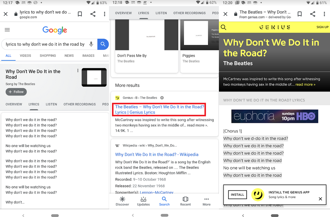The image size is (330, 217).
Task: Tap the Genius smiley app icon in banner
Action: pos(258,194)
